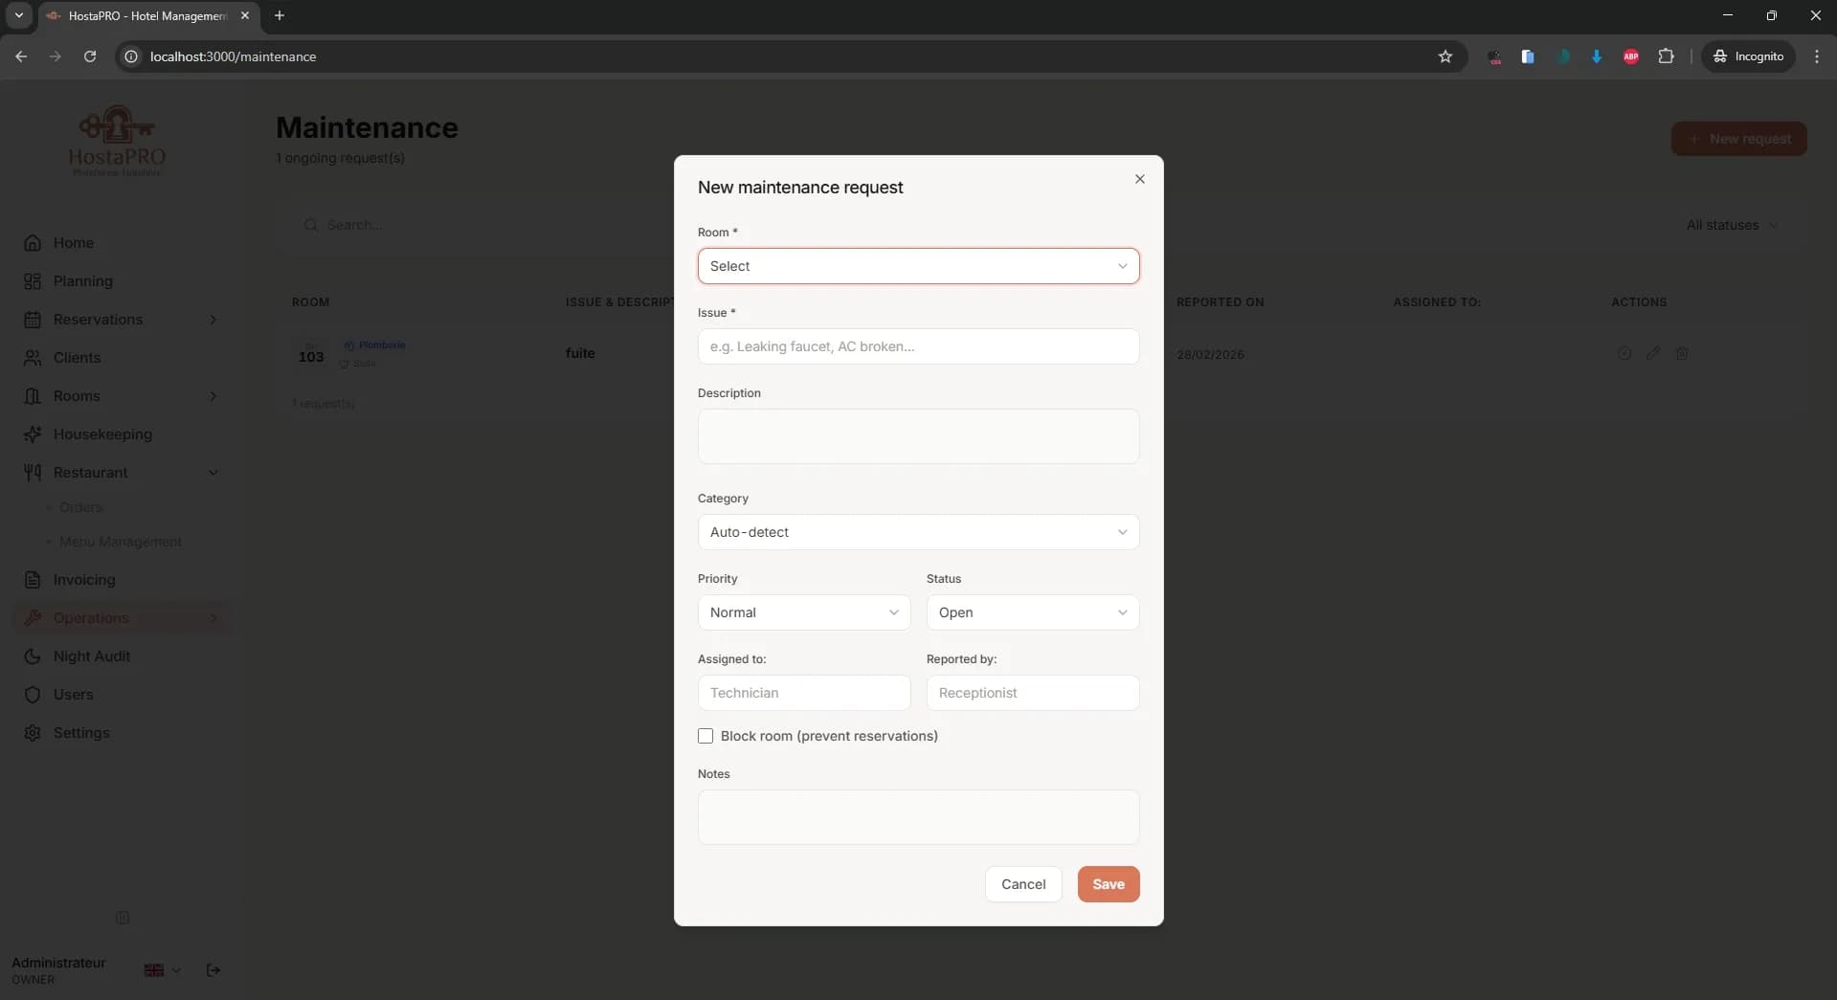The height and width of the screenshot is (1000, 1837).
Task: Click the Save button
Action: tap(1108, 883)
